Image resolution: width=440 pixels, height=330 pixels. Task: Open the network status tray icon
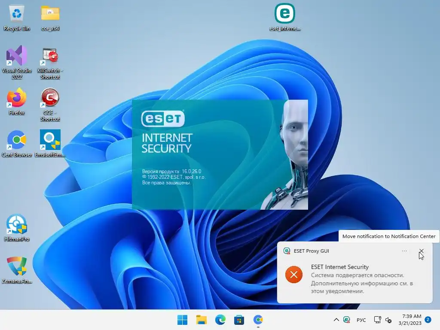coord(377,320)
